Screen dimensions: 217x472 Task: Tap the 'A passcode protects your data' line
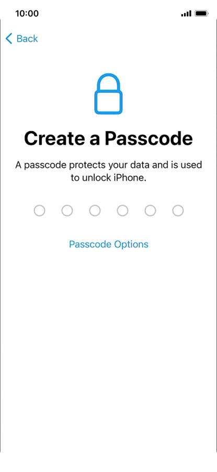(x=109, y=165)
